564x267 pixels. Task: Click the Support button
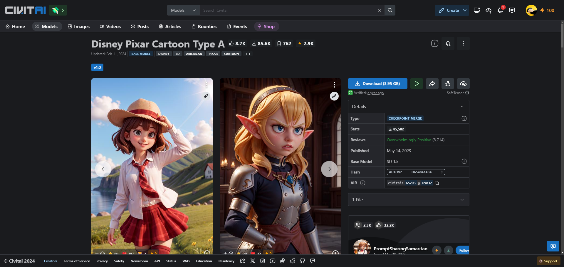click(548, 261)
